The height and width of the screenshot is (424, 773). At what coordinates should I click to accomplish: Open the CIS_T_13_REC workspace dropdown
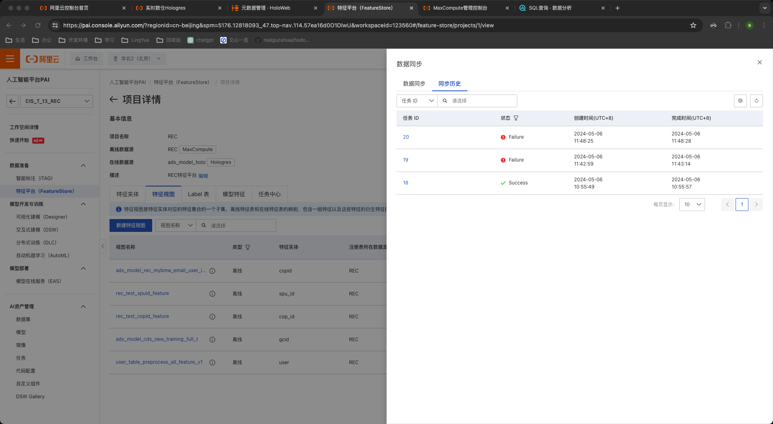[x=56, y=101]
